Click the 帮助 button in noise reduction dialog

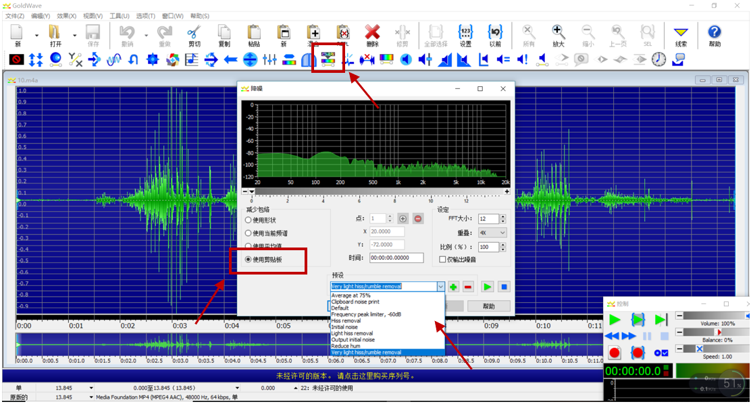[x=488, y=306]
